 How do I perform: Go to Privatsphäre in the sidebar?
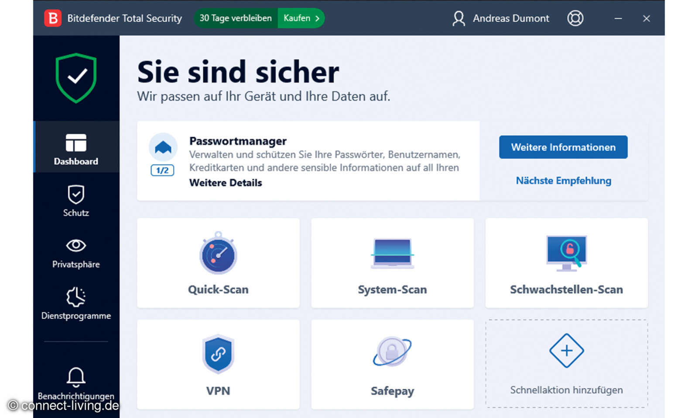coord(76,252)
